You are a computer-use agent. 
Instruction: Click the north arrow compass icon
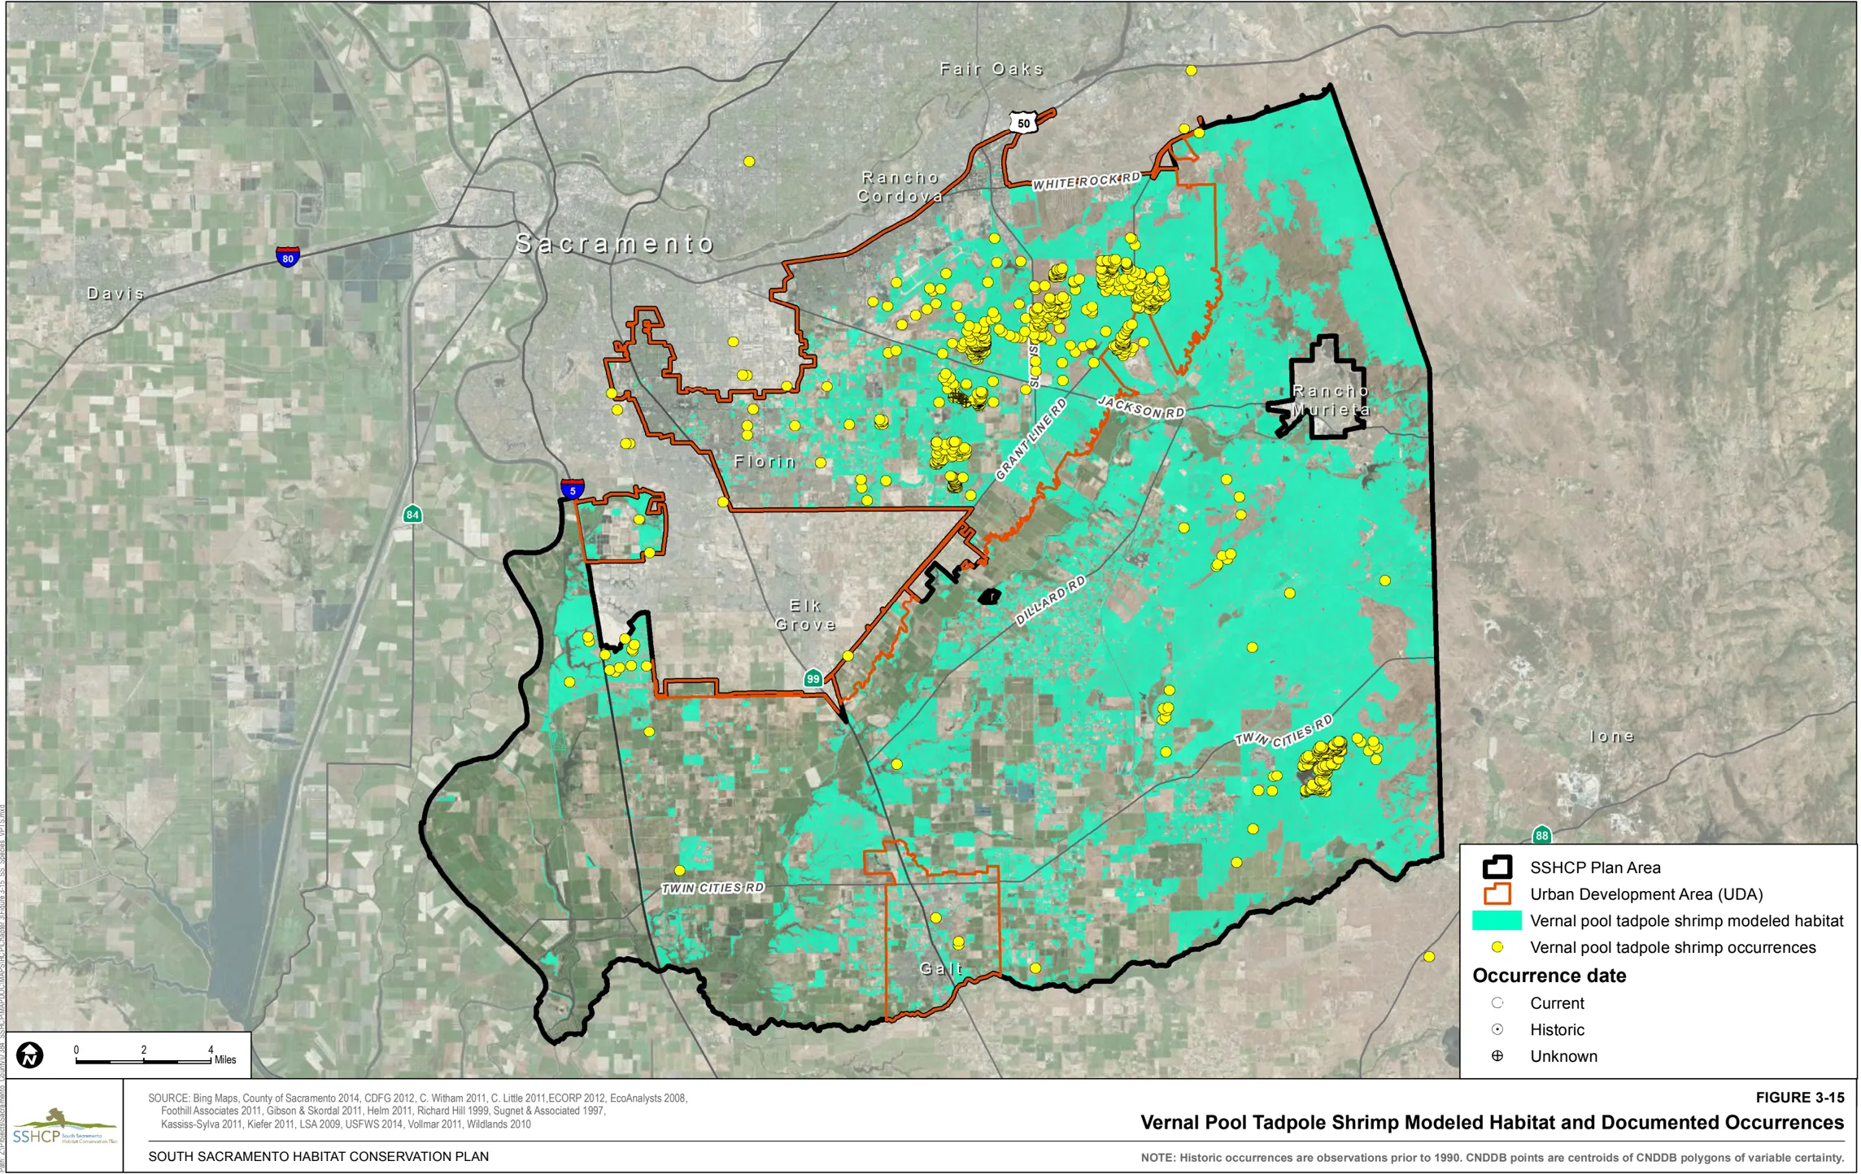pos(30,1055)
